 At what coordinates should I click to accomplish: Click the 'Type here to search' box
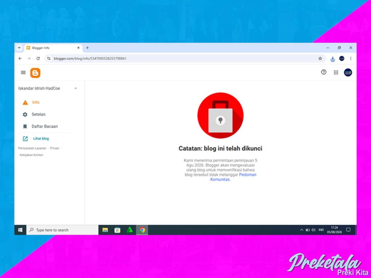coord(62,230)
